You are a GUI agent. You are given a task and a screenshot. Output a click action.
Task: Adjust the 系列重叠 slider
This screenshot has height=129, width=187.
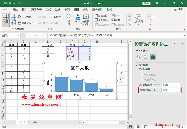[x=157, y=85]
